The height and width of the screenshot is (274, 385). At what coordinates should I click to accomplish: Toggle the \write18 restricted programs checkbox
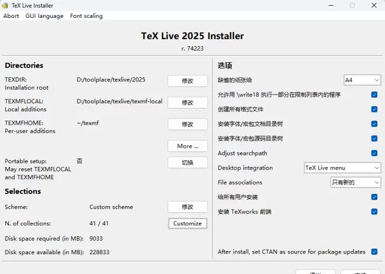click(374, 95)
